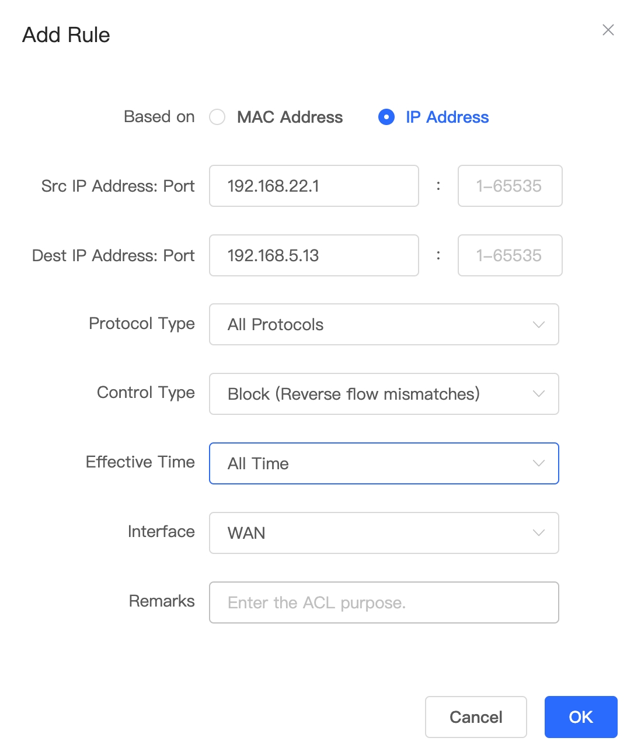Click the chevron in the Block control field

coord(539,394)
